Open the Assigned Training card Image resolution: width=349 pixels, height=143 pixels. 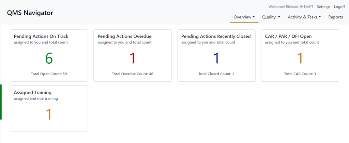point(49,109)
